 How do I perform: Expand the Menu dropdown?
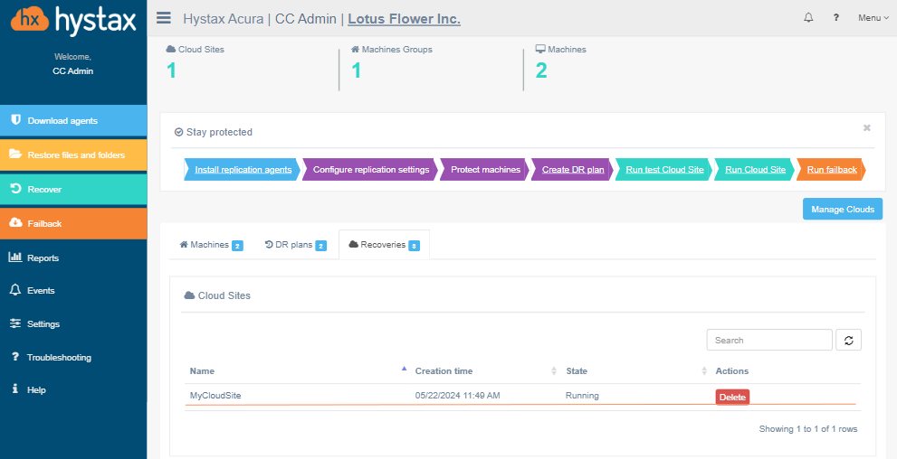[x=873, y=18]
